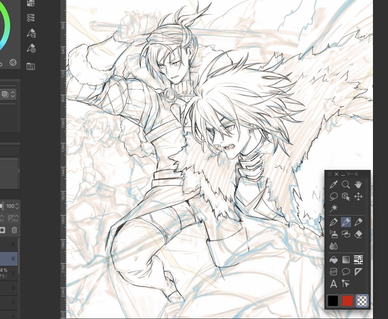Open the color set grid palette icon
This screenshot has height=319, width=388.
31,3
